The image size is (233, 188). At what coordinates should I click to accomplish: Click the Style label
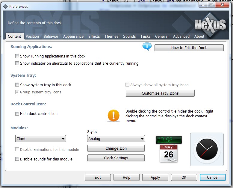92,132
